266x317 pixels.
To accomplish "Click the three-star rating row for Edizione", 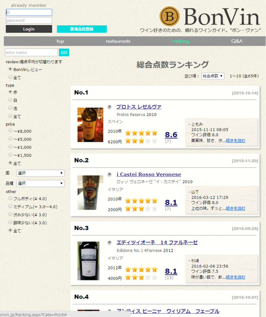I will point(141,277).
